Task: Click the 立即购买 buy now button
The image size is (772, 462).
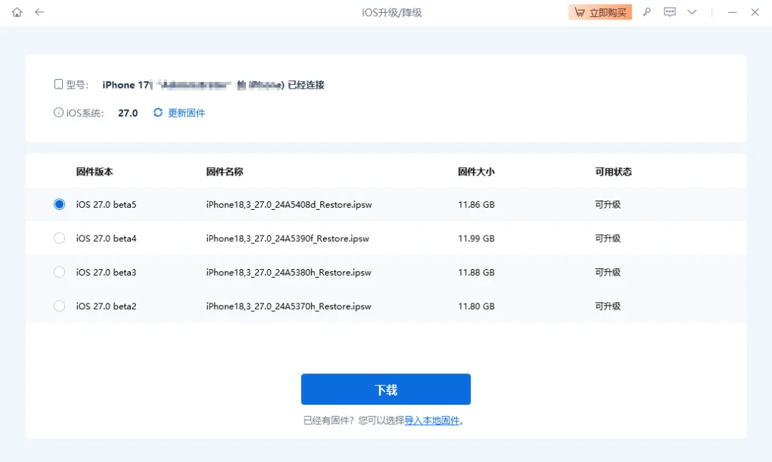Action: click(600, 12)
